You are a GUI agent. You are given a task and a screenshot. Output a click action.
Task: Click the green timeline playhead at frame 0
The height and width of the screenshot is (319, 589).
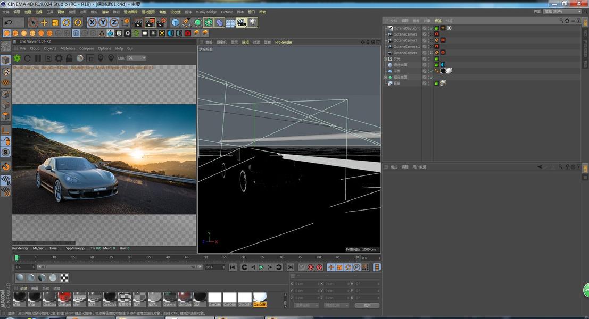click(x=17, y=257)
